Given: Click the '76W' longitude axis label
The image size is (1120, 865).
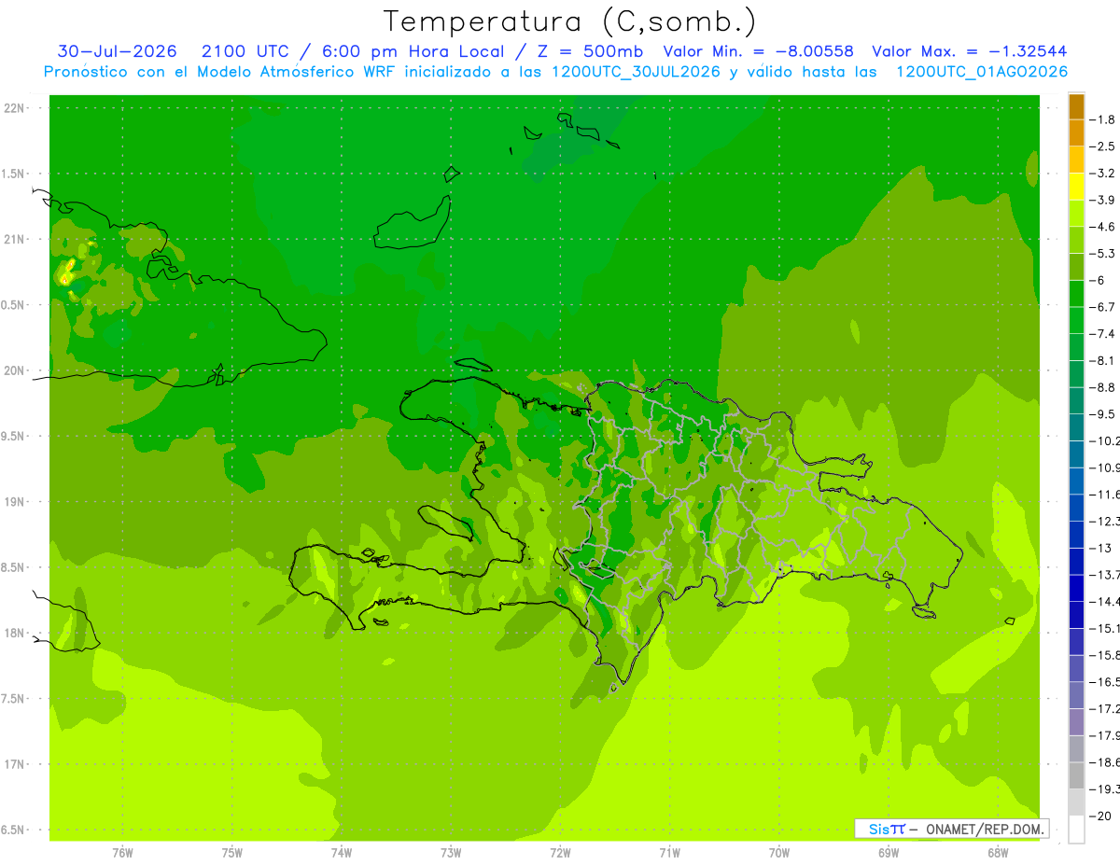Looking at the screenshot, I should point(122,853).
